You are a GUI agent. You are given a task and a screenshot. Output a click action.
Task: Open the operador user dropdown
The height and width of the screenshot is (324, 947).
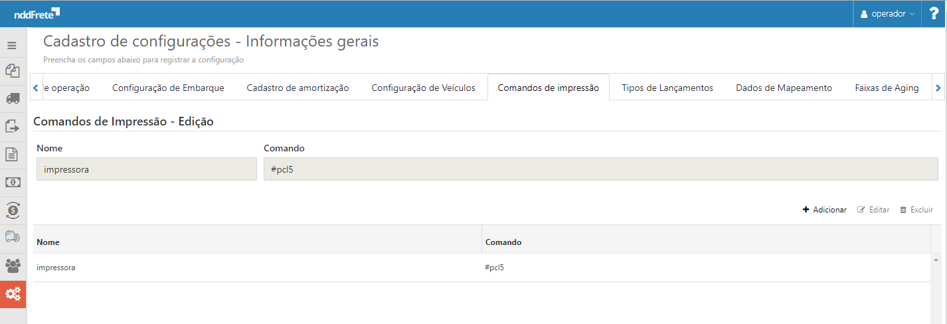tap(887, 13)
